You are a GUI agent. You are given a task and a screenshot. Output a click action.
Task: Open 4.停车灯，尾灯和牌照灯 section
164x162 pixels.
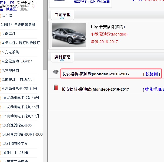pos(21,43)
